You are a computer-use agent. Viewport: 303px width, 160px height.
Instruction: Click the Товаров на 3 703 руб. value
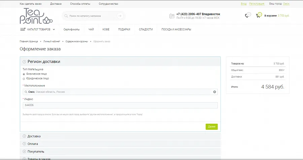279,64
